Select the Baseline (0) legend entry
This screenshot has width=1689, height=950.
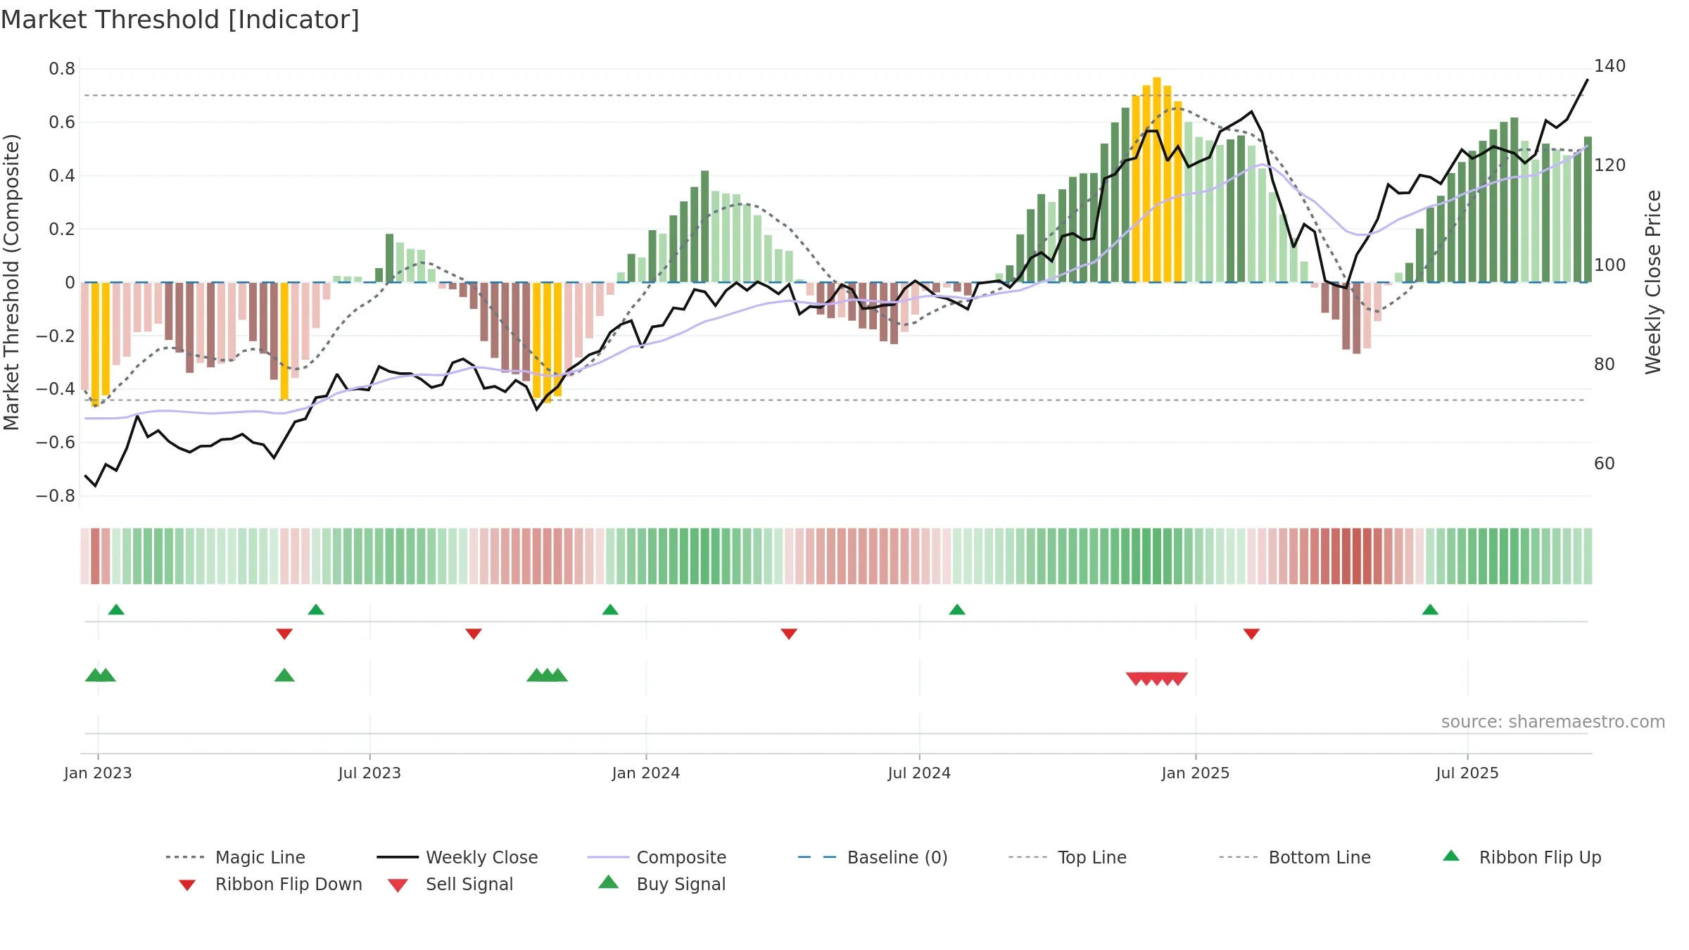coord(873,857)
